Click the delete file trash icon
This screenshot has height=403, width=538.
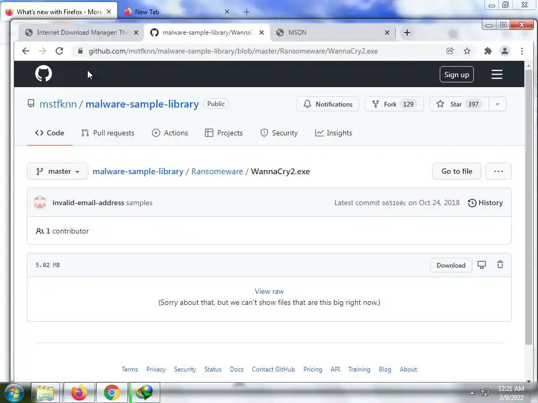(x=500, y=264)
